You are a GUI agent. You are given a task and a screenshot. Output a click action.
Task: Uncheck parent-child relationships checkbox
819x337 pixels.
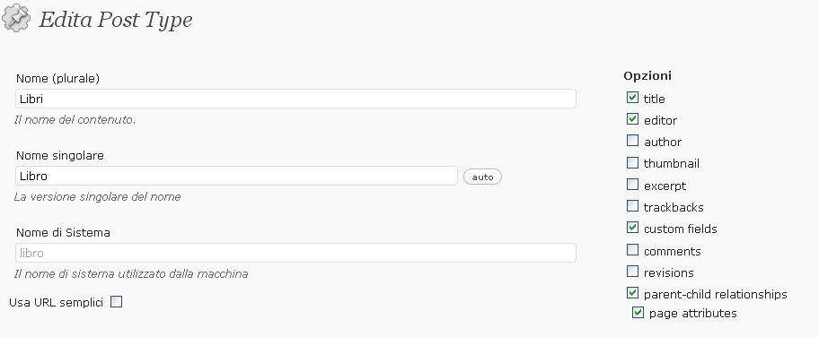[632, 293]
